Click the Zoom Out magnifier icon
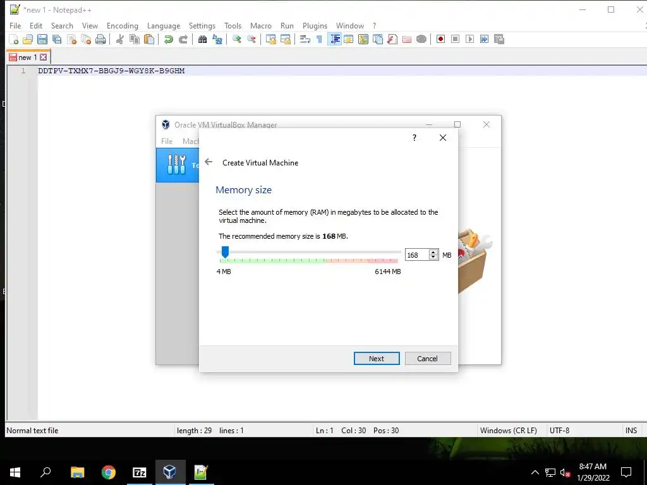The image size is (647, 485). pyautogui.click(x=251, y=39)
